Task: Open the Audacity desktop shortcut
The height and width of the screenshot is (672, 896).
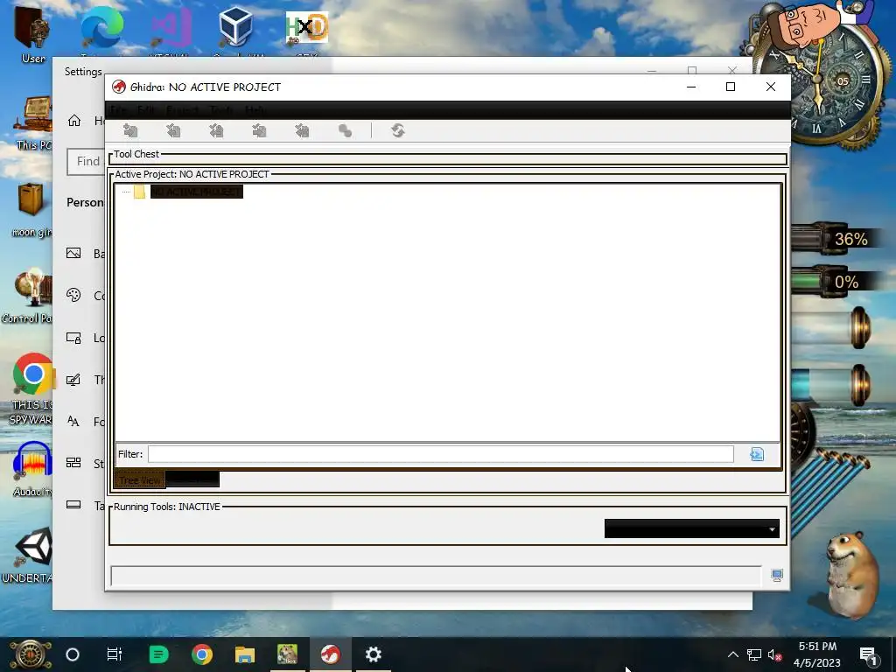Action: 32,469
